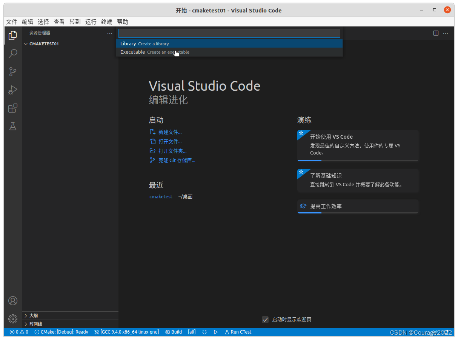Open the 帮助 menu
This screenshot has height=340, width=458.
coord(123,22)
